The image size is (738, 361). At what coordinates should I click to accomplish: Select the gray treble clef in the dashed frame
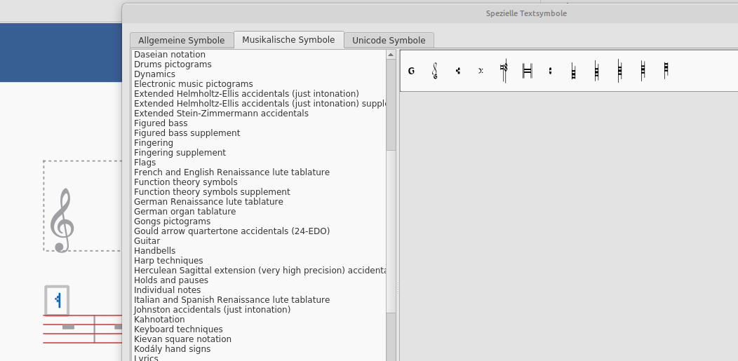point(62,220)
